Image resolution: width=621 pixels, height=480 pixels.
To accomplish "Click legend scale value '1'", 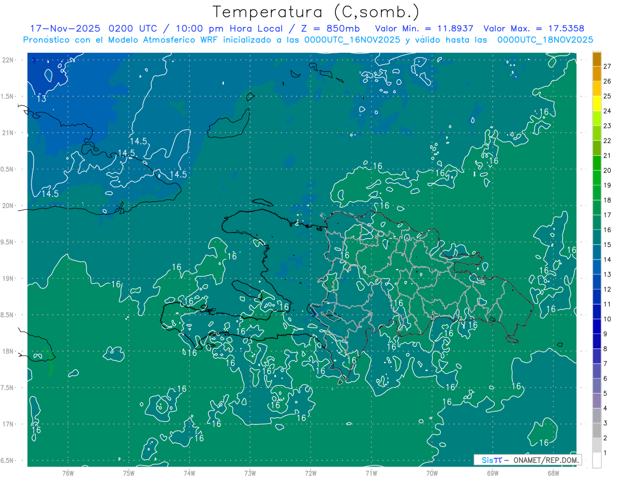I will coord(605,453).
